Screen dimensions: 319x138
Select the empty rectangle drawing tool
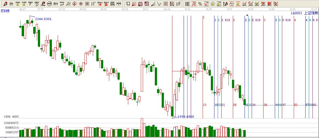click(x=128, y=4)
